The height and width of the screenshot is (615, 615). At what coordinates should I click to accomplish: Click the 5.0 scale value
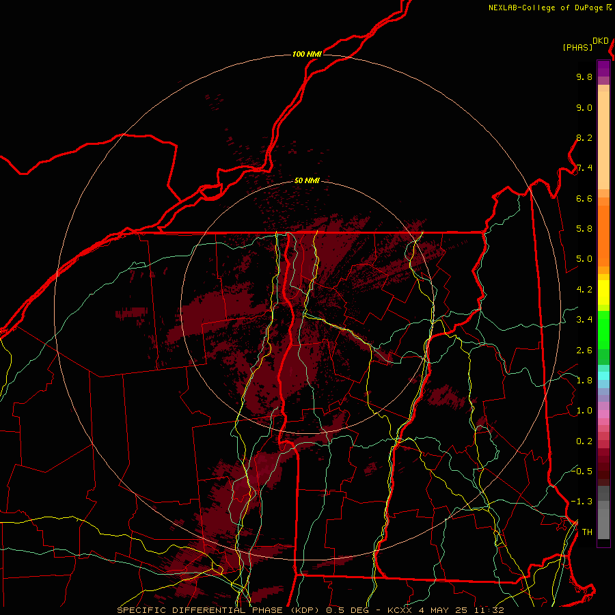(x=584, y=259)
